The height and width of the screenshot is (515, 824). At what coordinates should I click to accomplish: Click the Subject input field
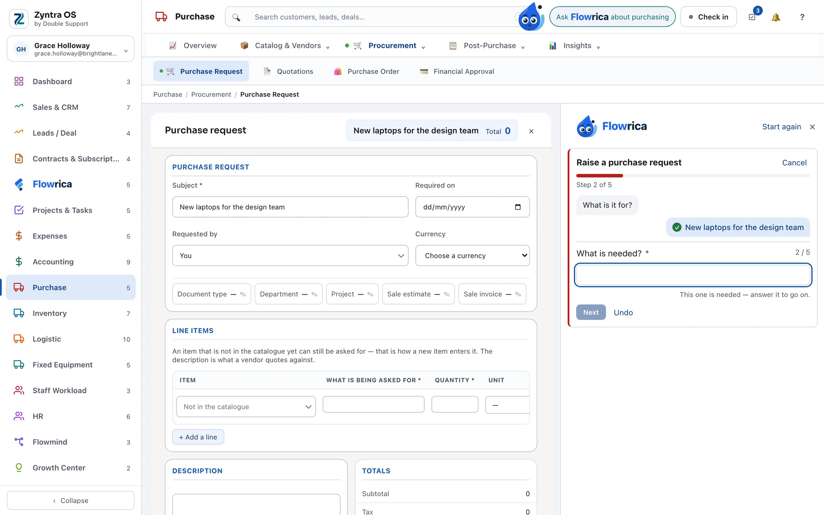(290, 207)
